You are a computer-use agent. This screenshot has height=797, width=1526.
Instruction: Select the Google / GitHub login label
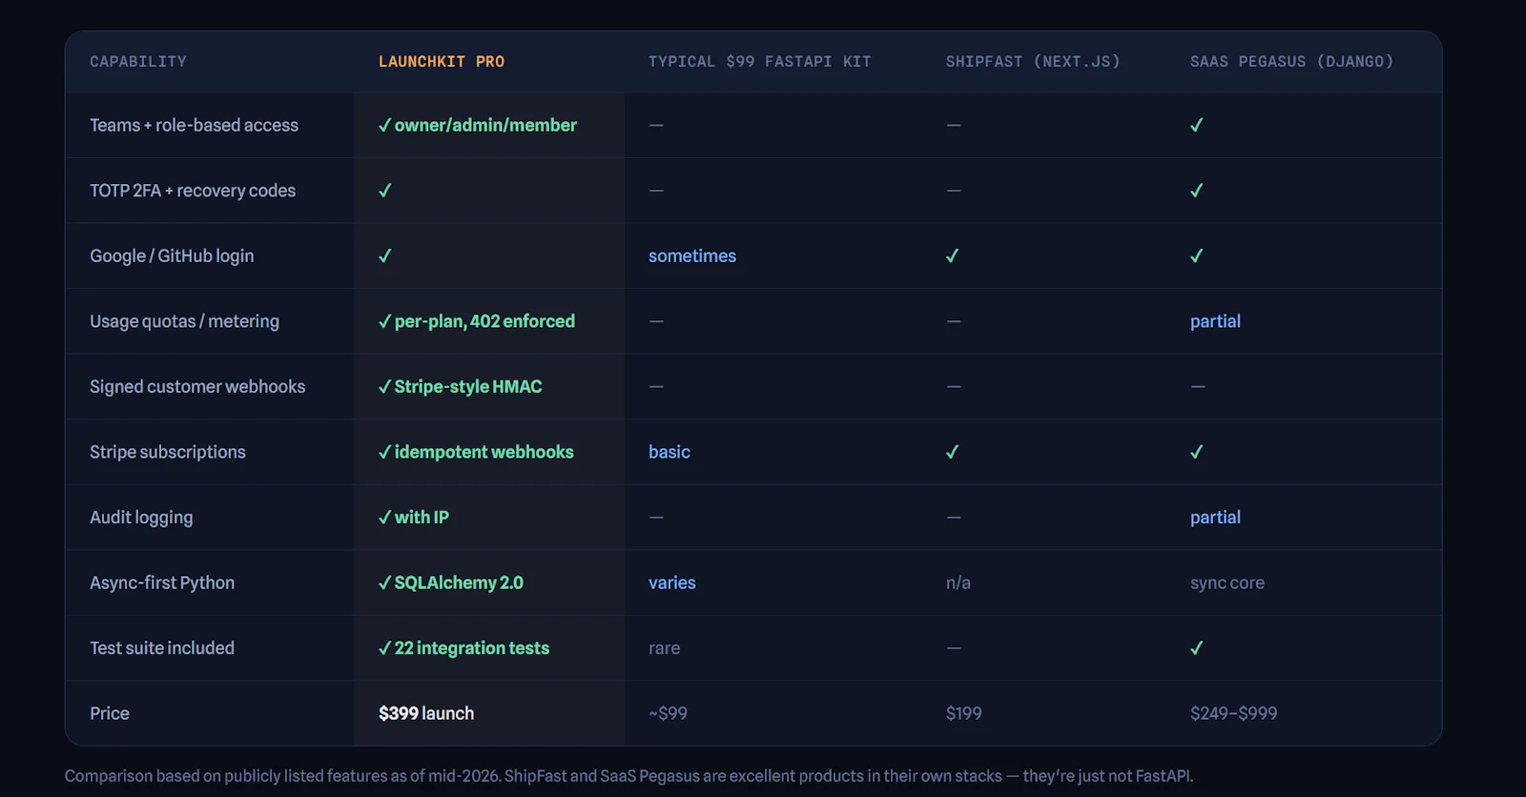tap(172, 255)
